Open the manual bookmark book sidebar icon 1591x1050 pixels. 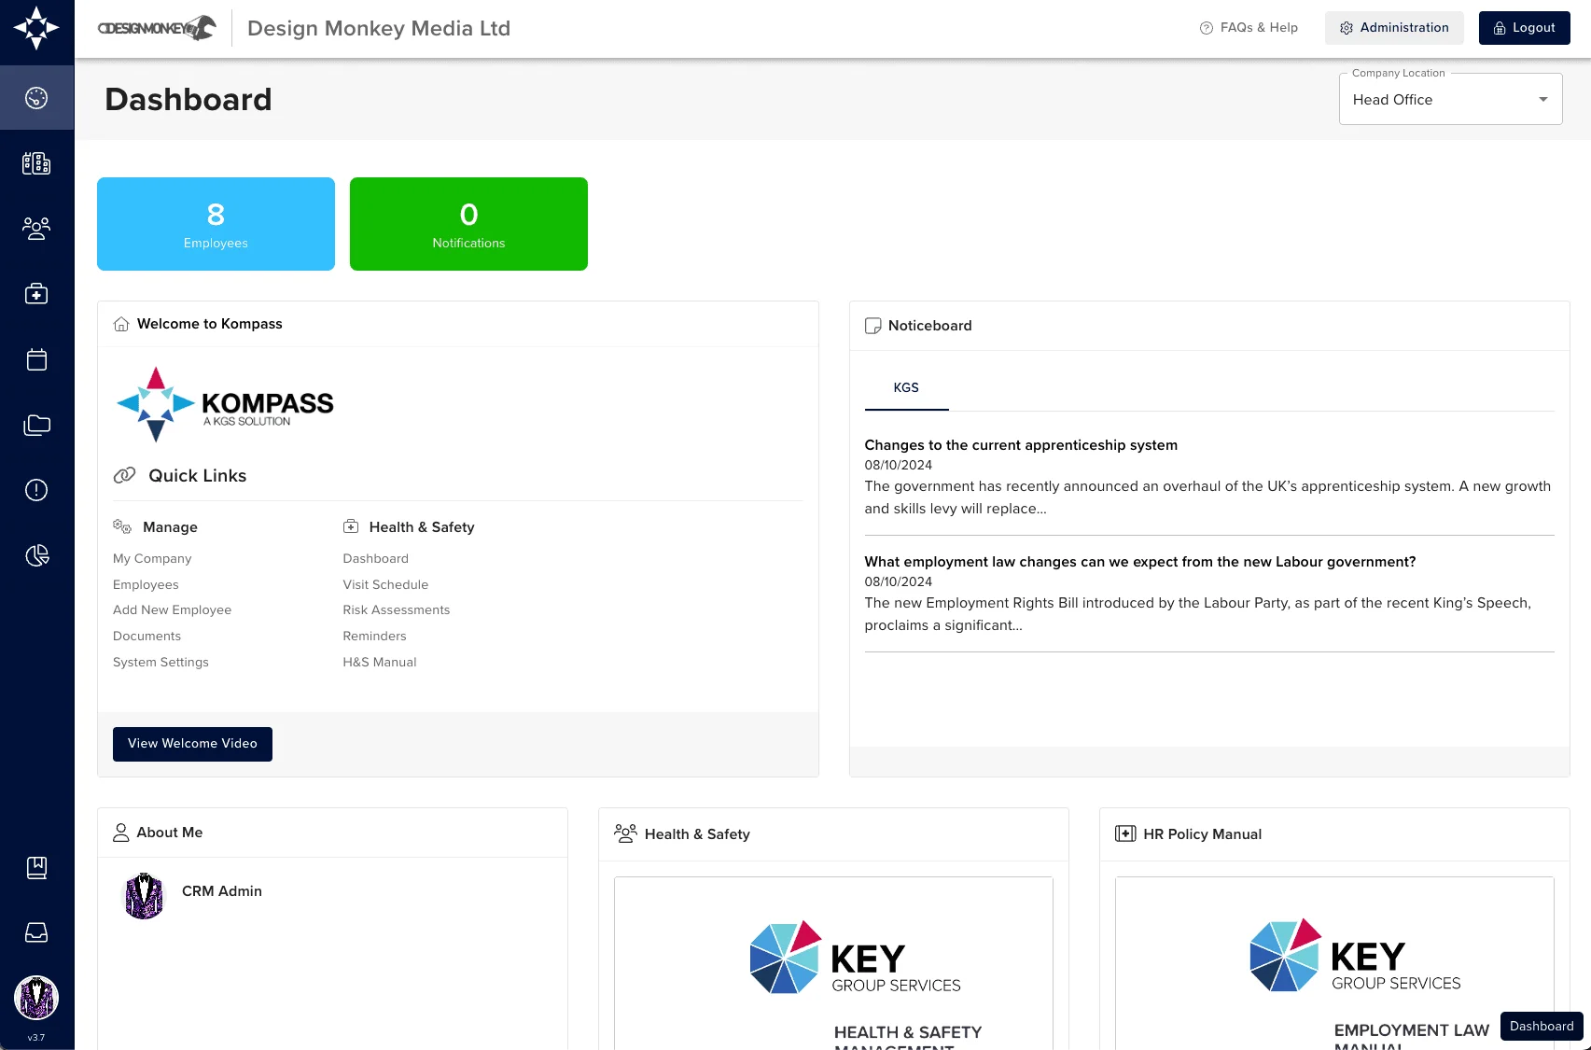click(36, 868)
